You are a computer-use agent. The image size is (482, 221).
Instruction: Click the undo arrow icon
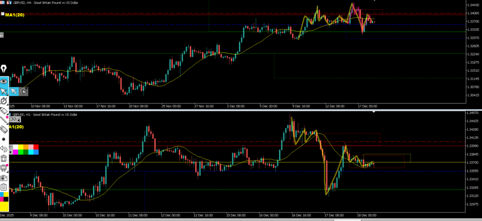tap(4, 148)
